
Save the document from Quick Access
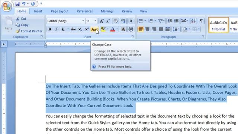(x=17, y=4)
